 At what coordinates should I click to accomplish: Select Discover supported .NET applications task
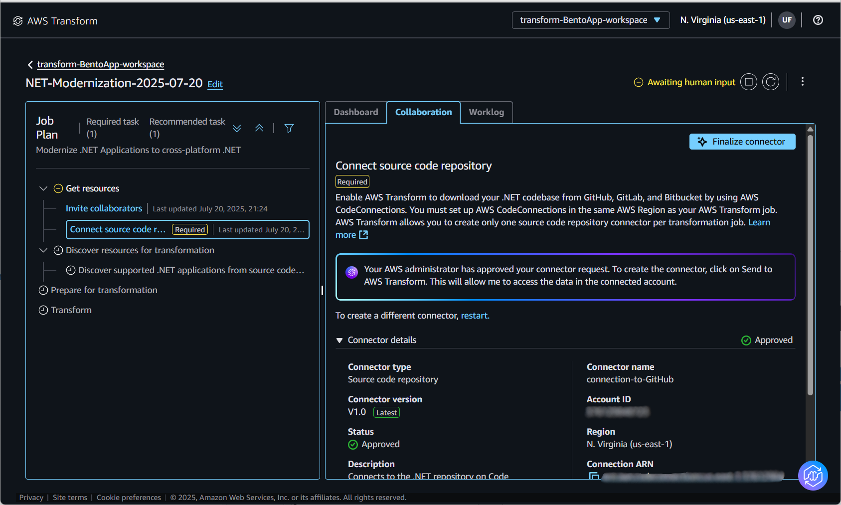tap(191, 270)
